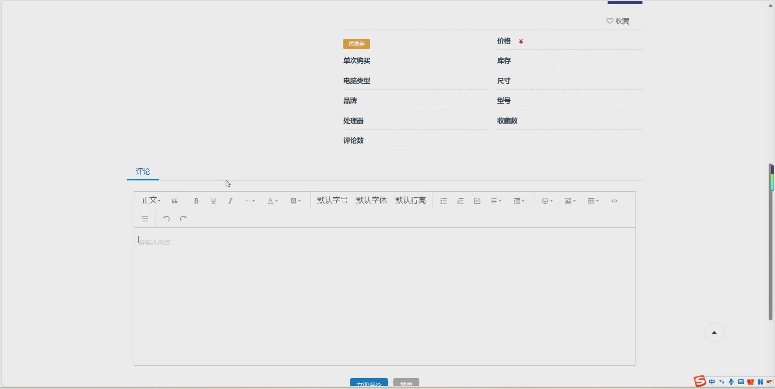
Task: Click the 评论数 label
Action: tap(354, 140)
